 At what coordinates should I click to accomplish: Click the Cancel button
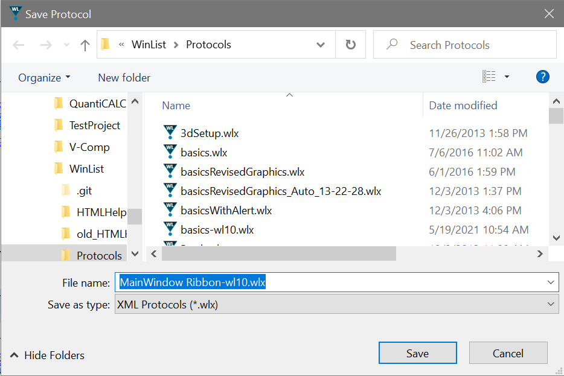click(508, 353)
